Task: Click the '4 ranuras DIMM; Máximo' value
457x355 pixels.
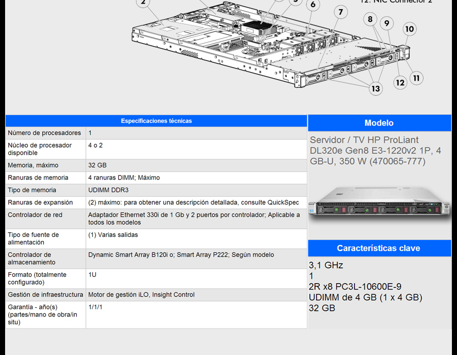Action: (124, 178)
